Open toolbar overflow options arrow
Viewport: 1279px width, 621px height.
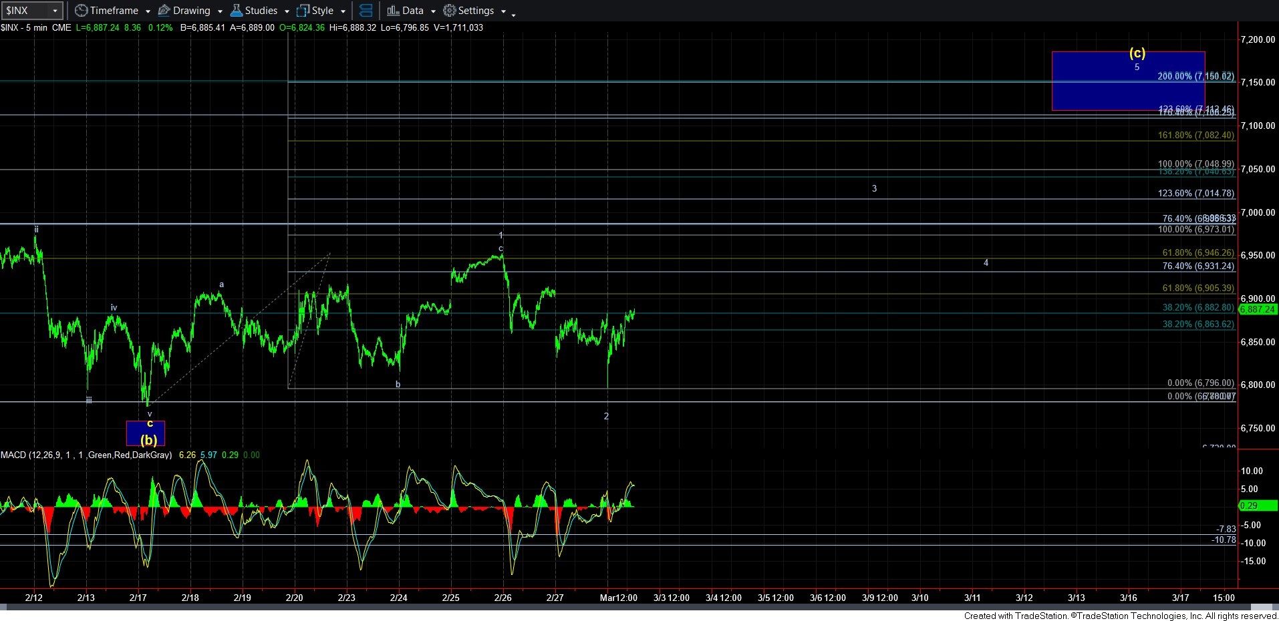click(513, 14)
